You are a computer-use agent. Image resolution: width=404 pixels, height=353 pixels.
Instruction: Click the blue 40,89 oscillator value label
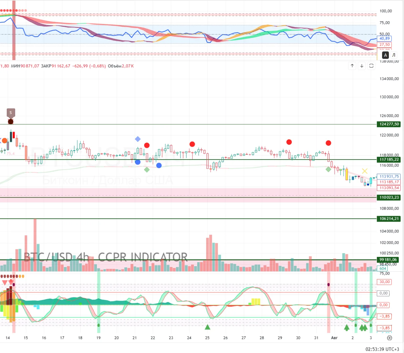pos(385,39)
